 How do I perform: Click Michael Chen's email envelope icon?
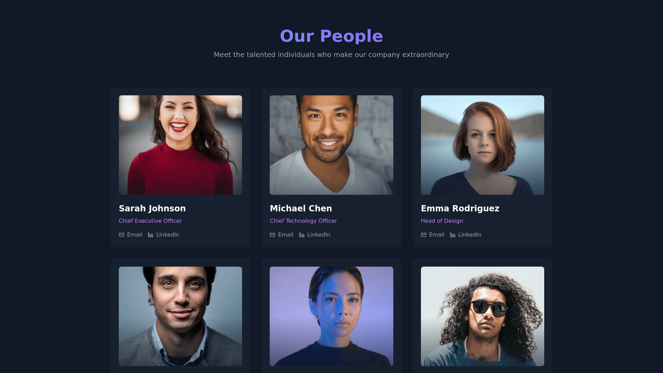coord(272,235)
